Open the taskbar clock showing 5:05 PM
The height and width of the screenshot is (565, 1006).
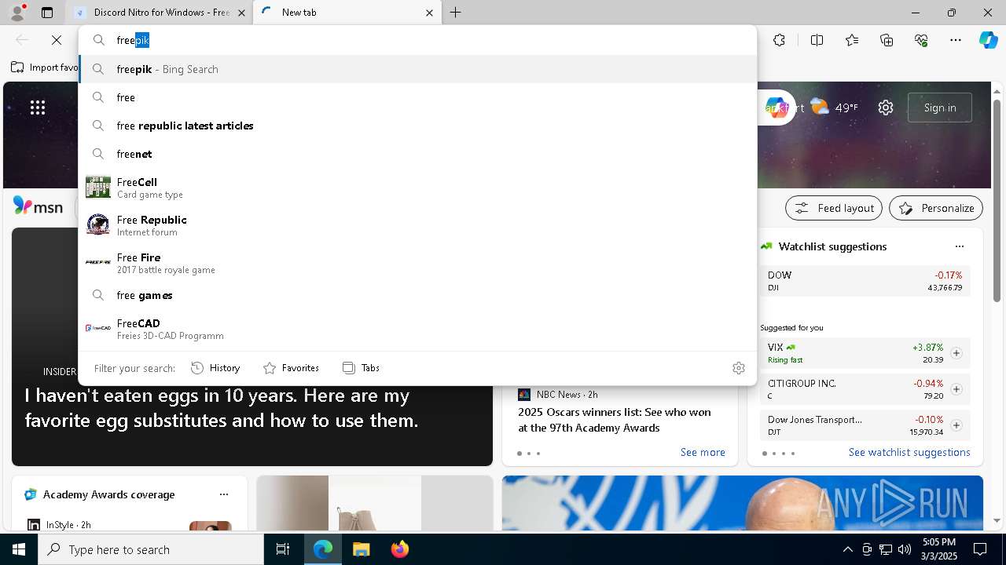tap(938, 549)
